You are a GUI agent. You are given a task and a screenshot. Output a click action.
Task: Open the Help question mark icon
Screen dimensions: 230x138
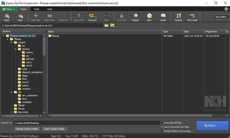(x=226, y=9)
